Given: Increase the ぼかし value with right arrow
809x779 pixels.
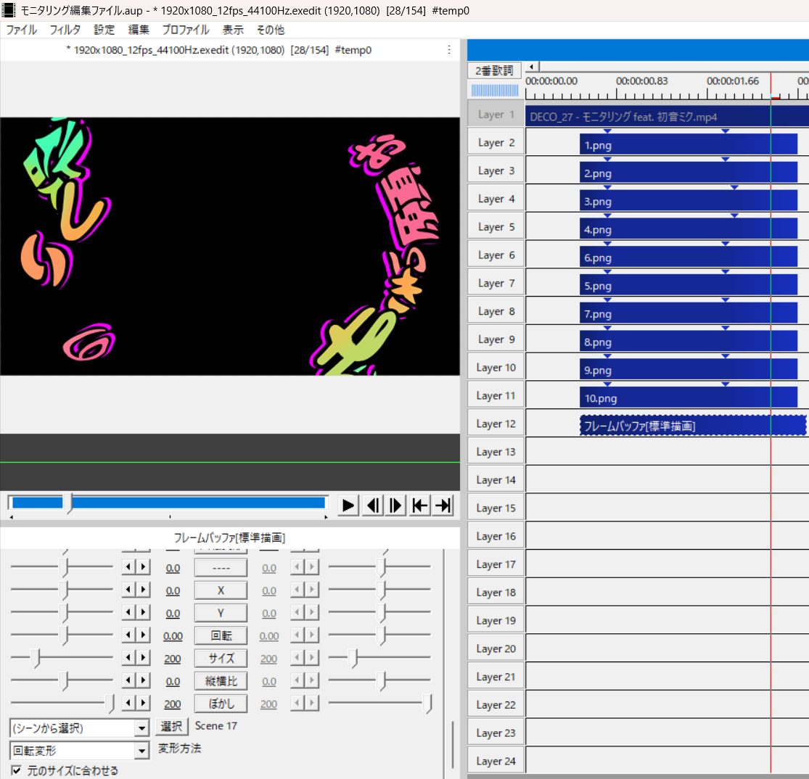Looking at the screenshot, I should pos(144,703).
